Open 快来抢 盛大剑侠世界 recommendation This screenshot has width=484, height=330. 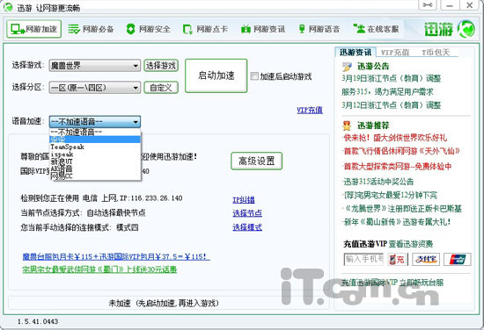[x=395, y=138]
